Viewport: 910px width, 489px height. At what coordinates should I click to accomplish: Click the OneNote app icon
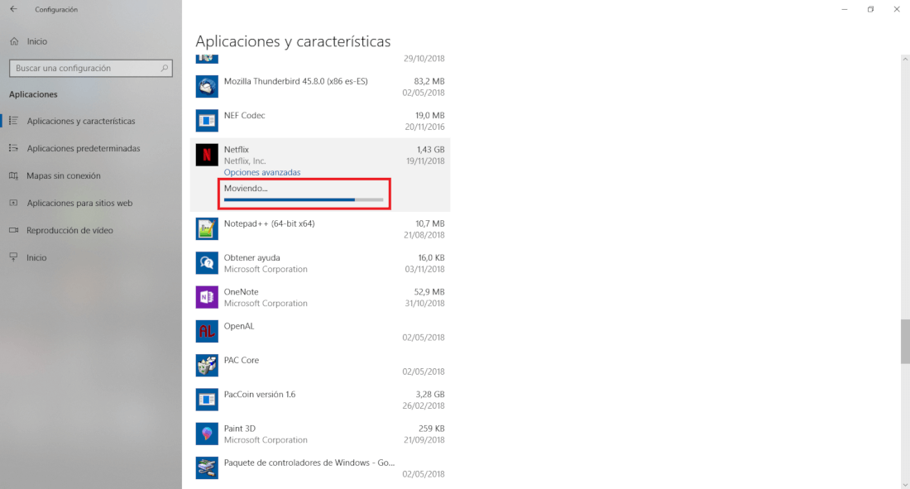[207, 297]
